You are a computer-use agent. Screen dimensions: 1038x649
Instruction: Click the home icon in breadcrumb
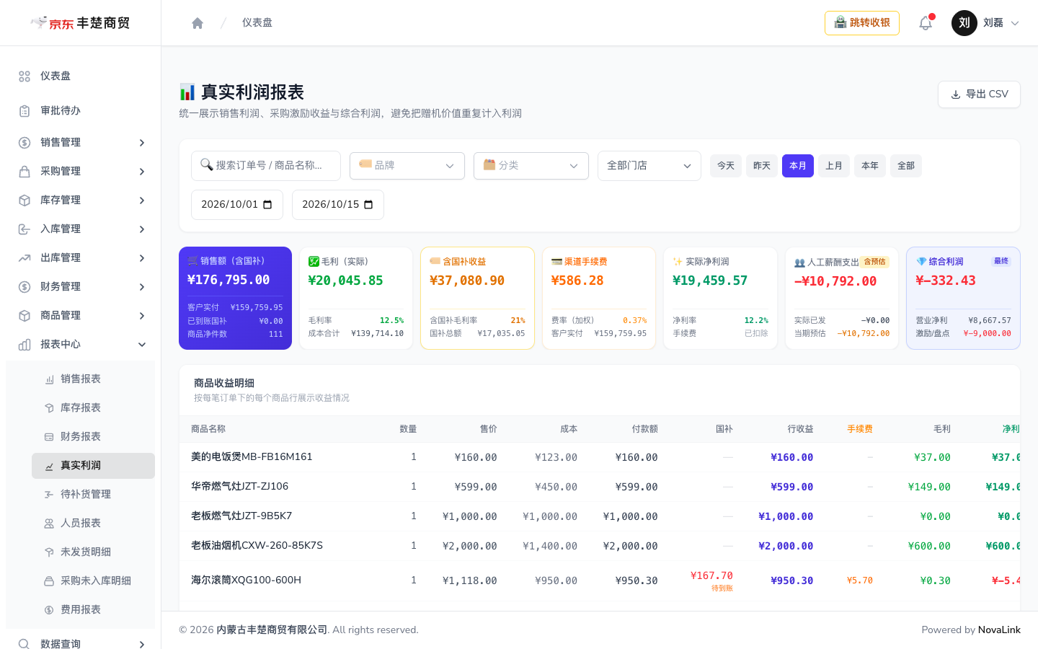(x=198, y=23)
